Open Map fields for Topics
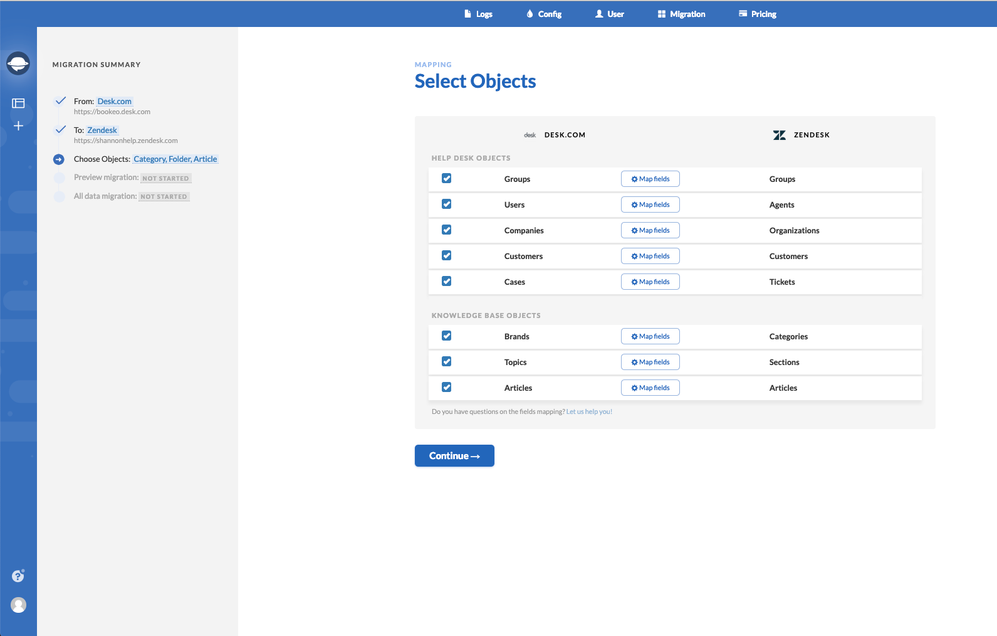 pos(650,362)
